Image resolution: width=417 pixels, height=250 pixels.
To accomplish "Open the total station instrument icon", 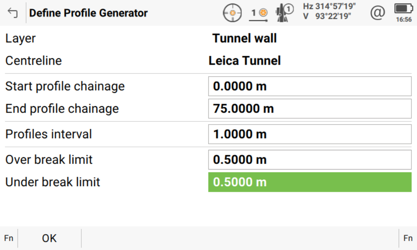I will pyautogui.click(x=284, y=13).
